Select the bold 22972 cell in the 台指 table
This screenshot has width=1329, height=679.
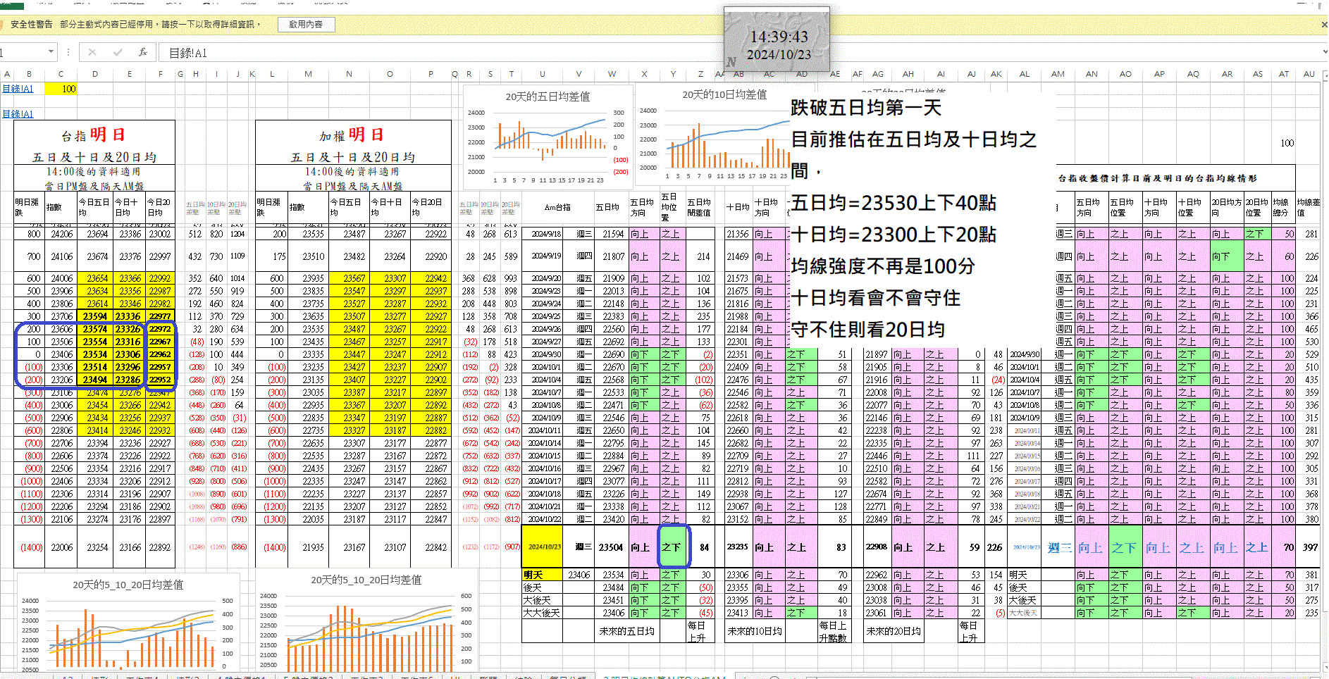160,329
